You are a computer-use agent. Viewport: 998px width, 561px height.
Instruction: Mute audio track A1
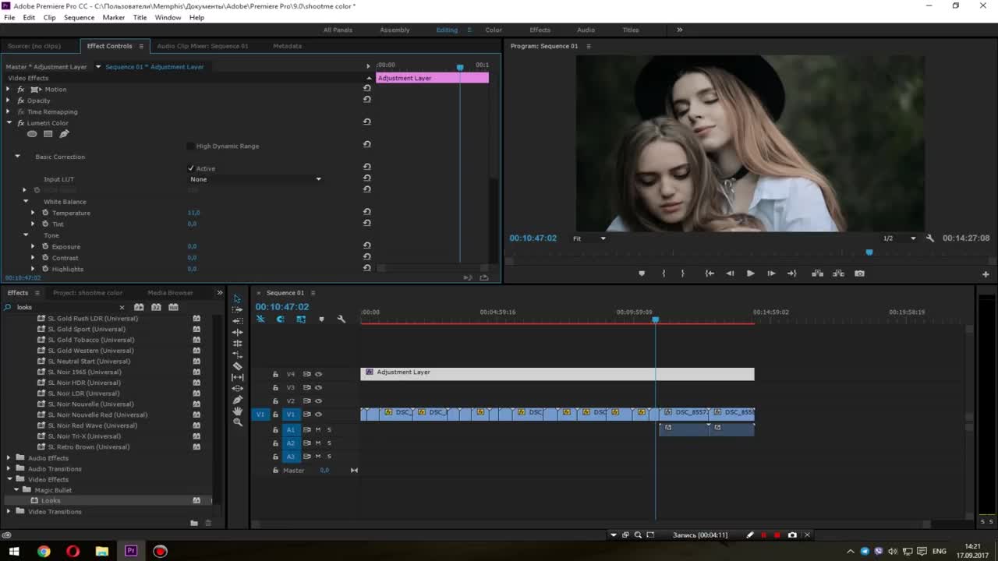point(318,429)
